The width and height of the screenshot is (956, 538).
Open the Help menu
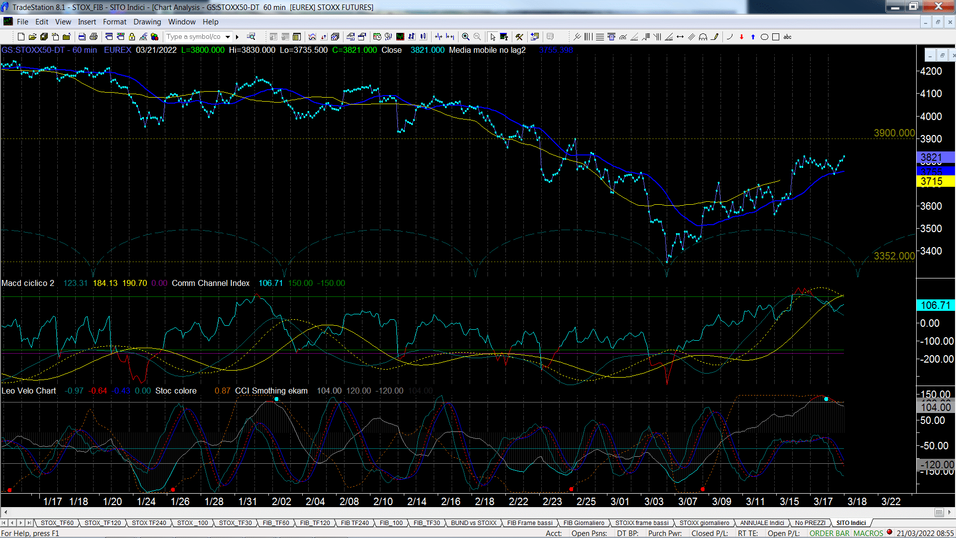(210, 21)
